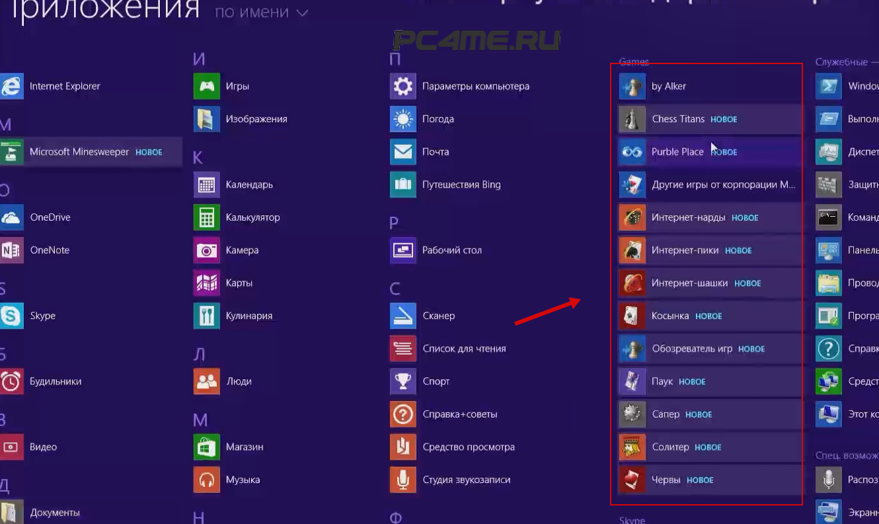Open the command prompt icon under Служебные
Screen dimensions: 879x524
[829, 217]
